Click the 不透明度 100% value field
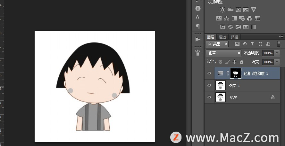Viewport: 285px width, 146px height. (x=268, y=53)
